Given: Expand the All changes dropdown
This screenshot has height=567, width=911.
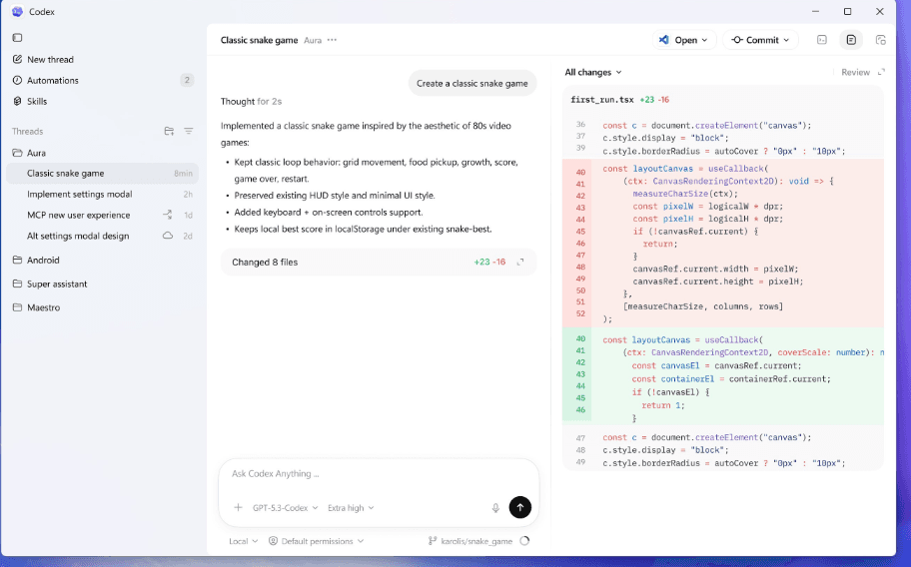Looking at the screenshot, I should (593, 72).
